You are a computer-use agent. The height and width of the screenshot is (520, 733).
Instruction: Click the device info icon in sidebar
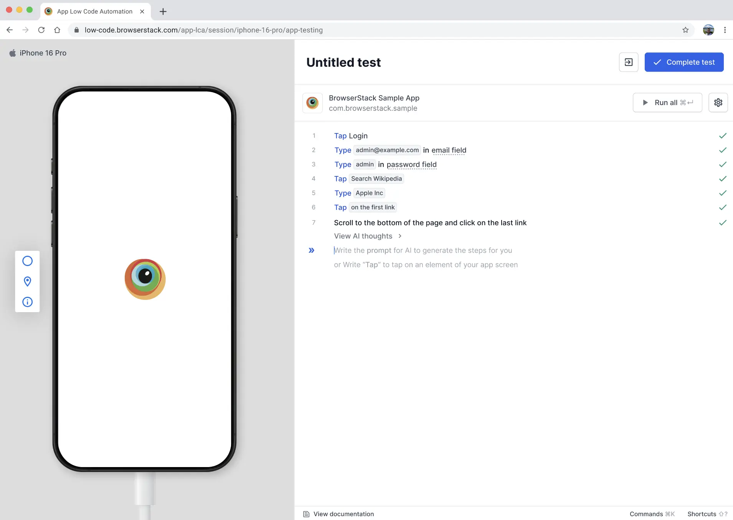tap(27, 302)
